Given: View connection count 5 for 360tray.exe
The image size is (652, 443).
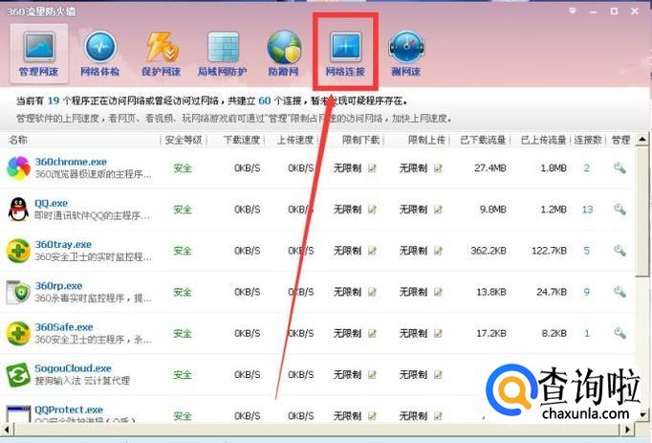Looking at the screenshot, I should (x=586, y=251).
